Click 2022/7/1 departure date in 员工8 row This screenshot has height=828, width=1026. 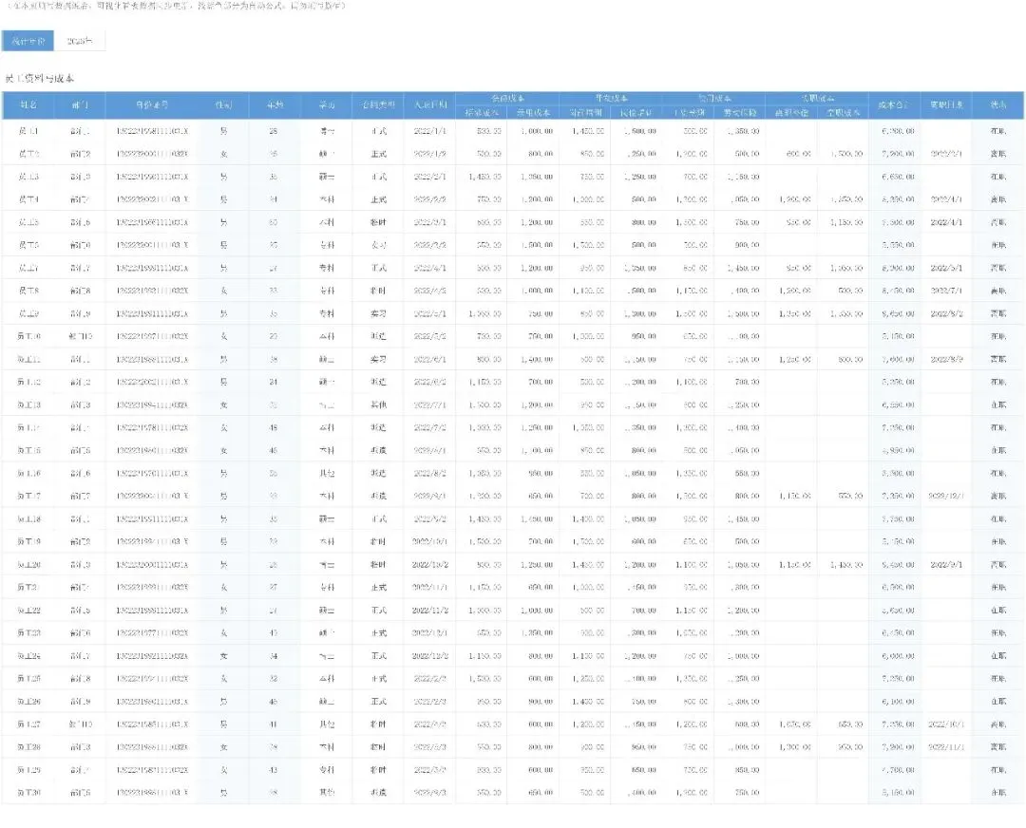click(x=946, y=291)
